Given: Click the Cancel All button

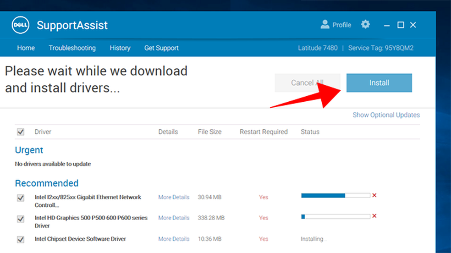Looking at the screenshot, I should coord(308,83).
